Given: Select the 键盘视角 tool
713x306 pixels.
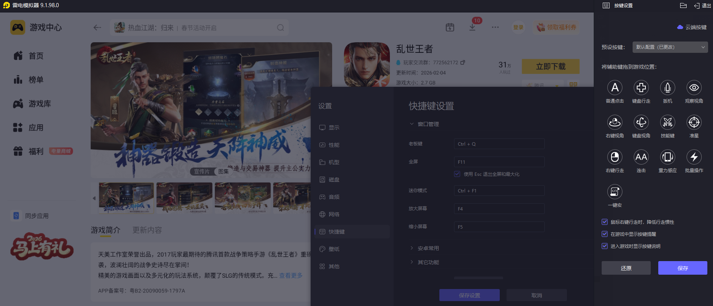Looking at the screenshot, I should pyautogui.click(x=641, y=122).
